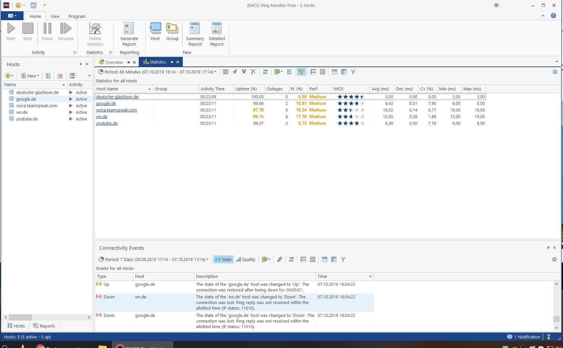Image resolution: width=563 pixels, height=348 pixels.
Task: Open the voice.teamspeak.com statistics link
Action: [117, 110]
